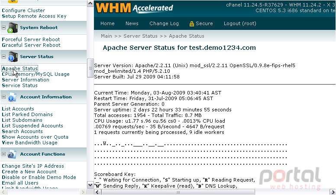Click the Account Information icon
The image size is (336, 195).
click(x=12, y=97)
